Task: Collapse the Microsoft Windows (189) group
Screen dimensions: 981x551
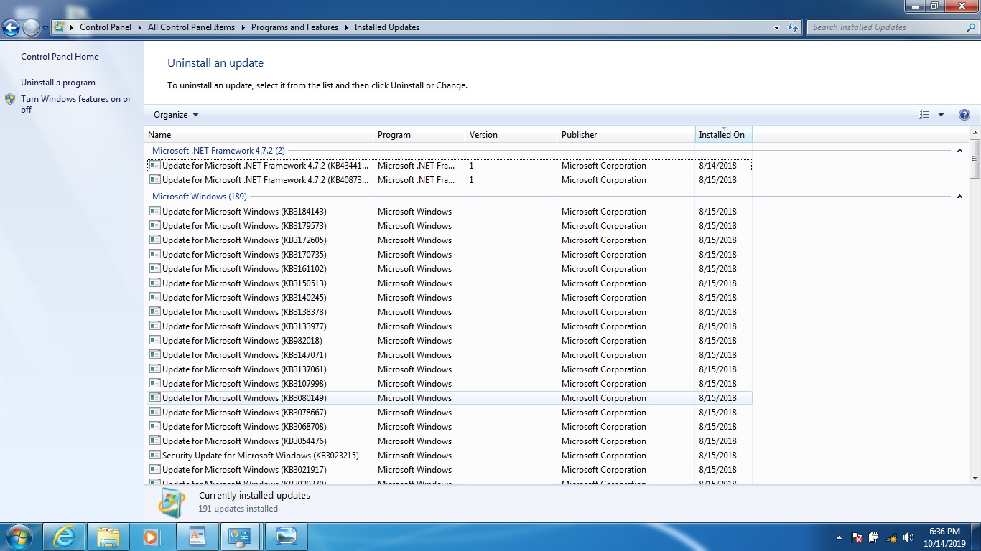Action: [x=959, y=197]
